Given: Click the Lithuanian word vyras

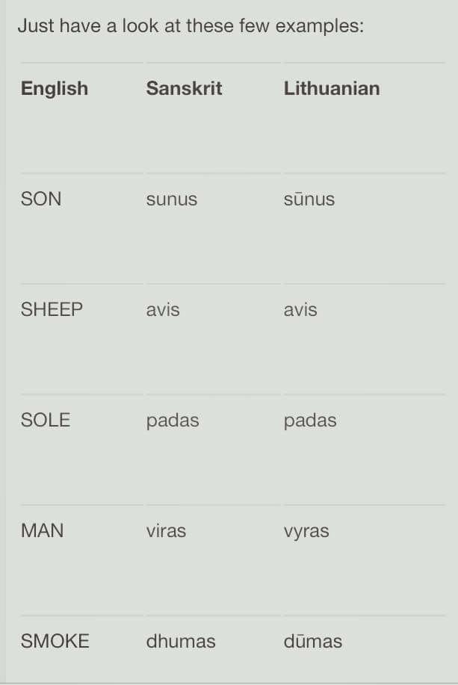Looking at the screenshot, I should 306,532.
